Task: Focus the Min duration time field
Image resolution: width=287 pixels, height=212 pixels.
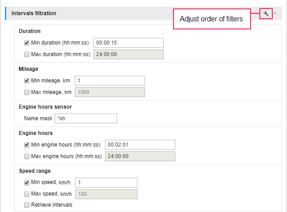Action: [x=129, y=43]
